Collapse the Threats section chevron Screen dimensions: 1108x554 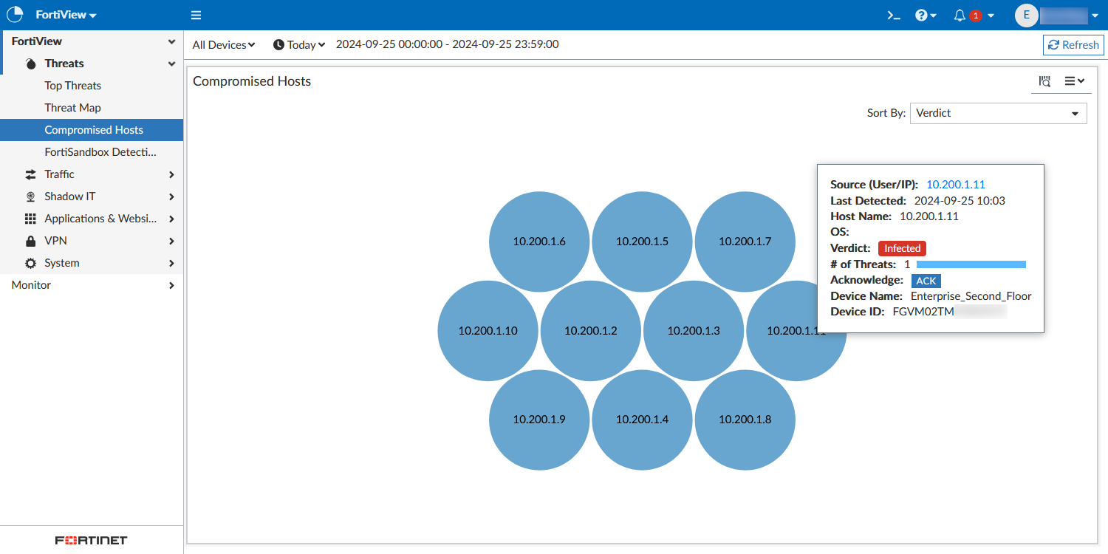coord(172,64)
